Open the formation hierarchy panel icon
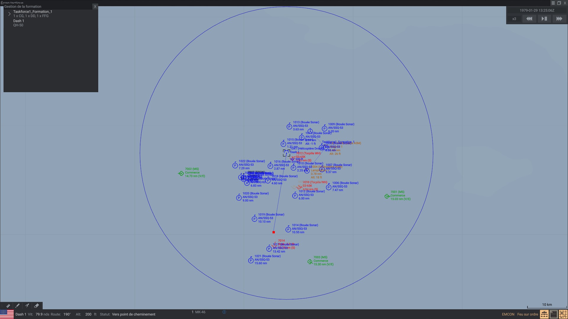Screen dimensions: 568x319 [544, 314]
